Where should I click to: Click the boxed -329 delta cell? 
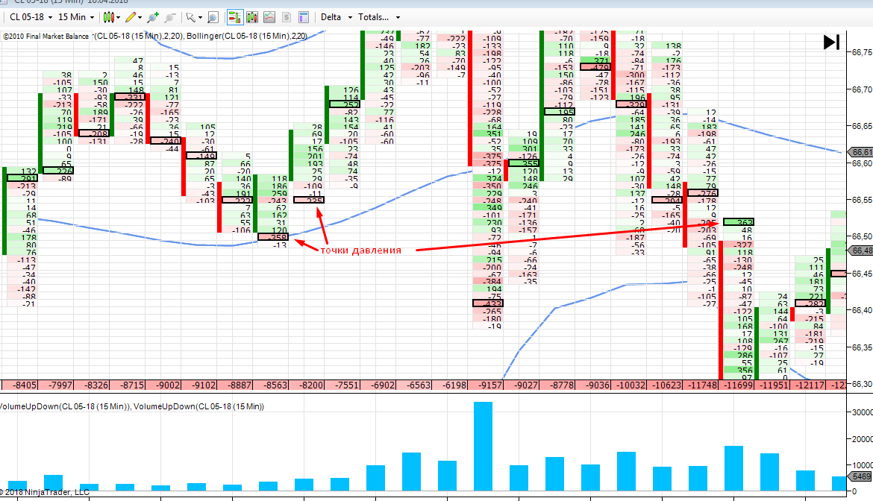(631, 104)
